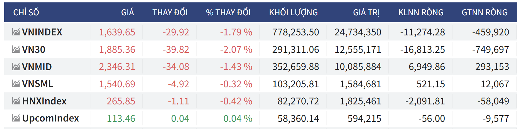Select the VNMID index name
The image size is (517, 129).
tap(37, 67)
